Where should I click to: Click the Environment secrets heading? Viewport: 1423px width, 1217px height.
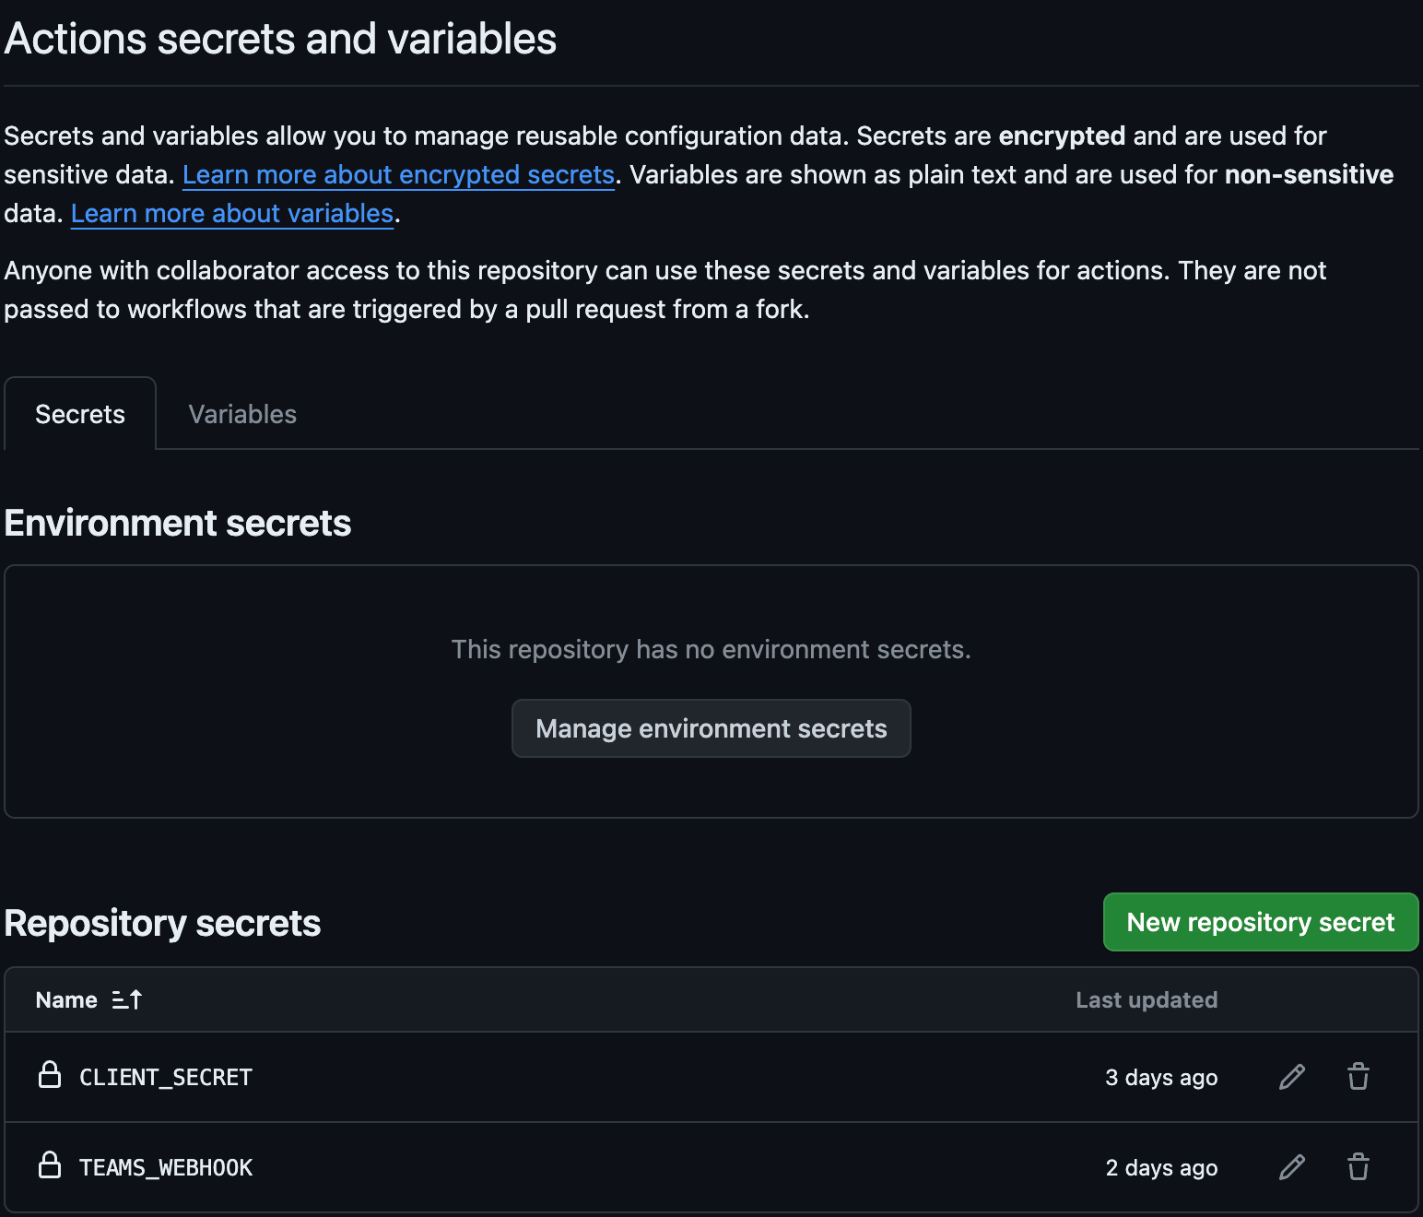pyautogui.click(x=178, y=523)
